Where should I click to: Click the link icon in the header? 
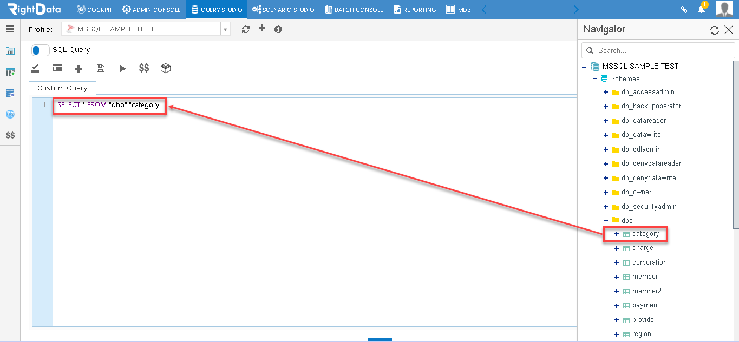[684, 10]
